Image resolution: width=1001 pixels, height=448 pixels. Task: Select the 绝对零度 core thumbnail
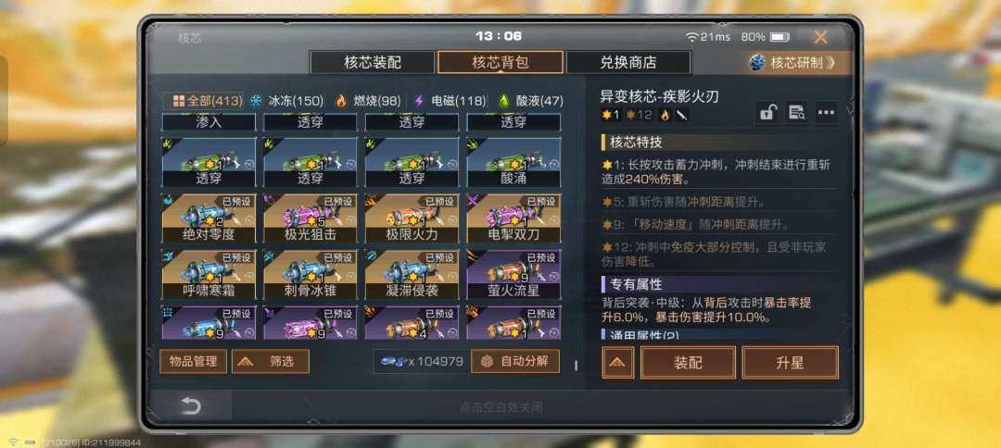pos(209,218)
